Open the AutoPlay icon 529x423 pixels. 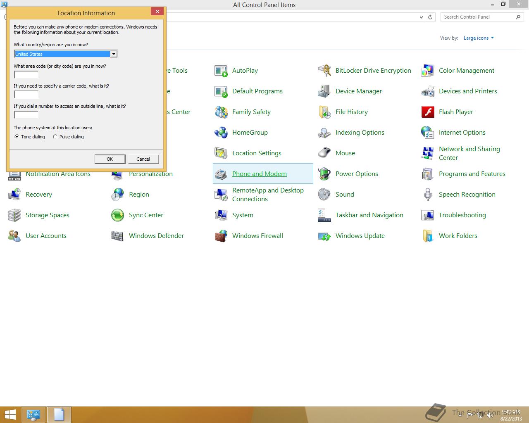[221, 71]
